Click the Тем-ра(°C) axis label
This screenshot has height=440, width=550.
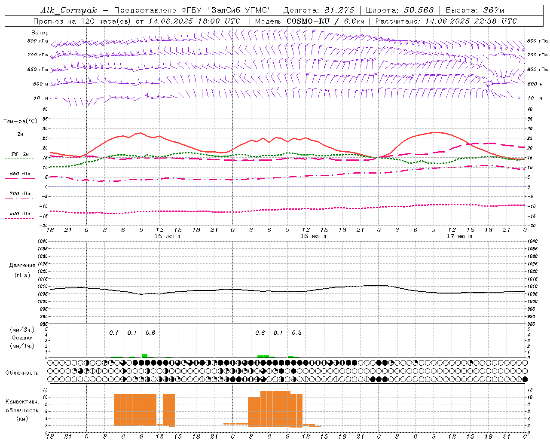click(x=20, y=121)
